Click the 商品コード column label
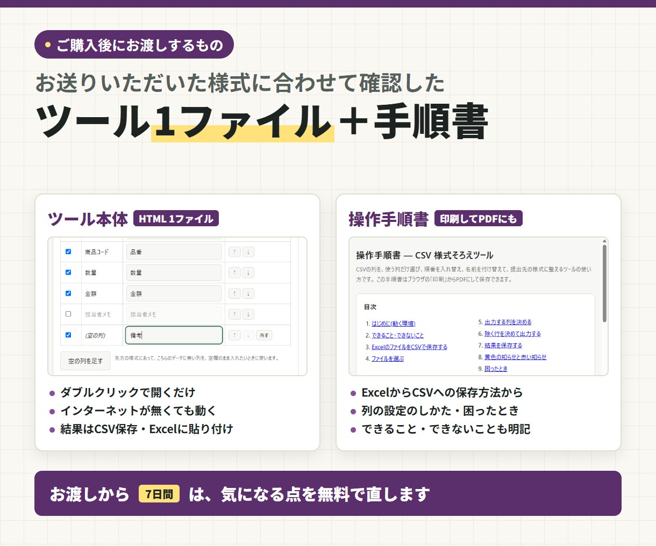The height and width of the screenshot is (546, 656). click(x=97, y=252)
